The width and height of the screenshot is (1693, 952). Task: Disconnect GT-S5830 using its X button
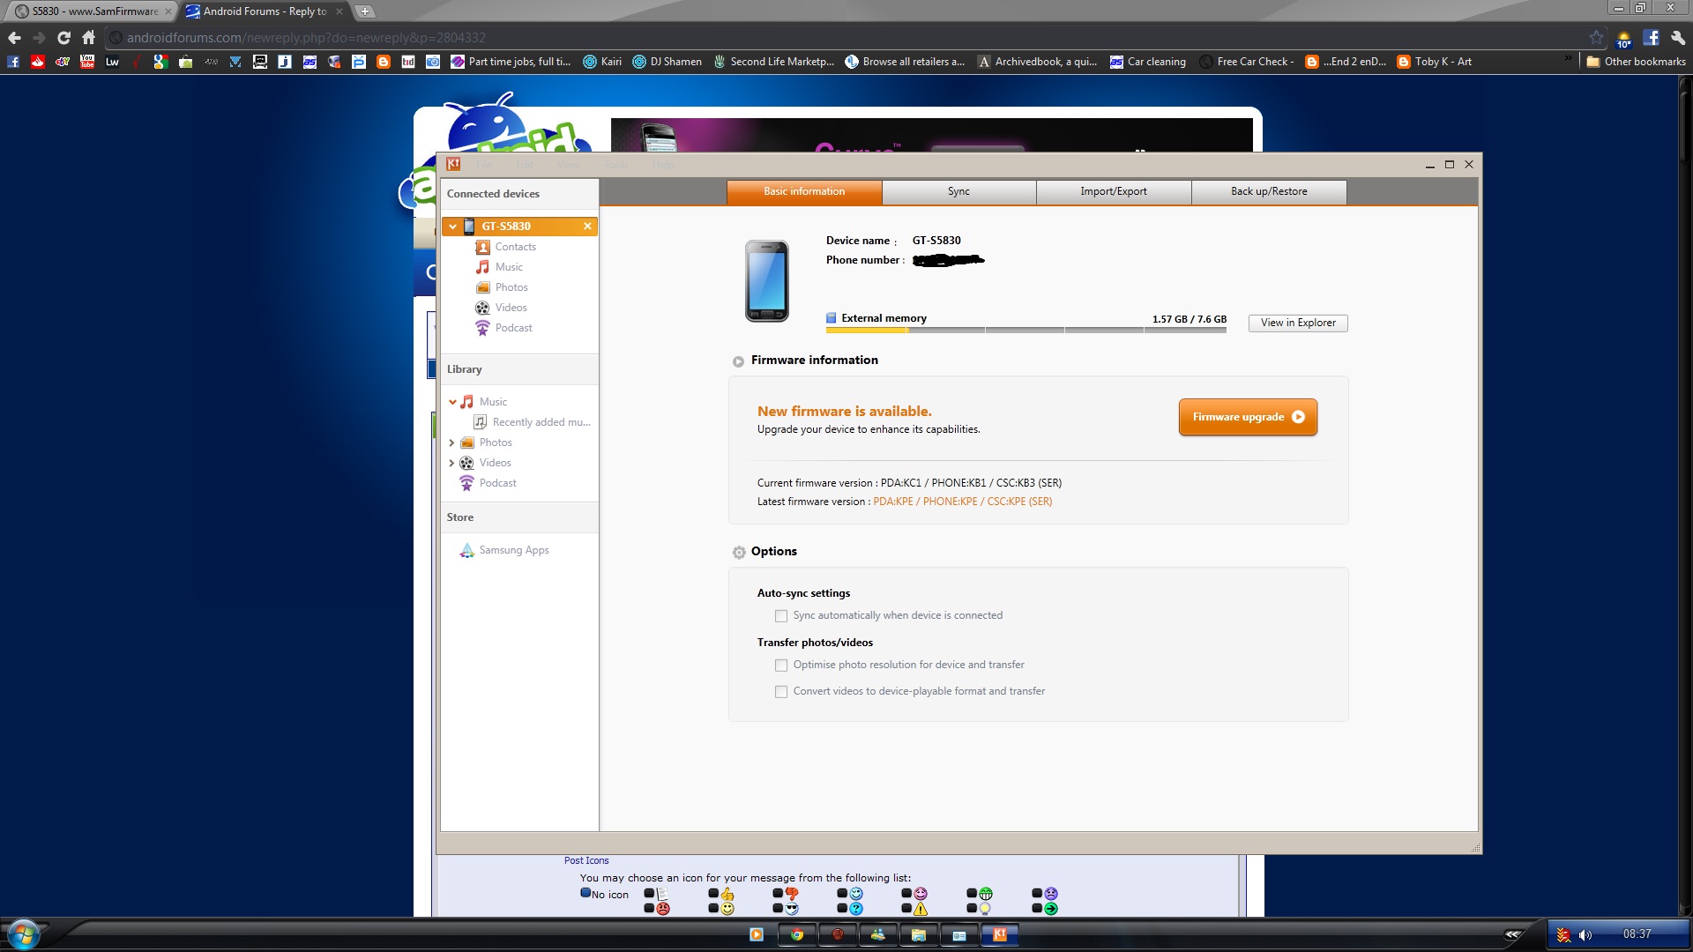tap(587, 227)
